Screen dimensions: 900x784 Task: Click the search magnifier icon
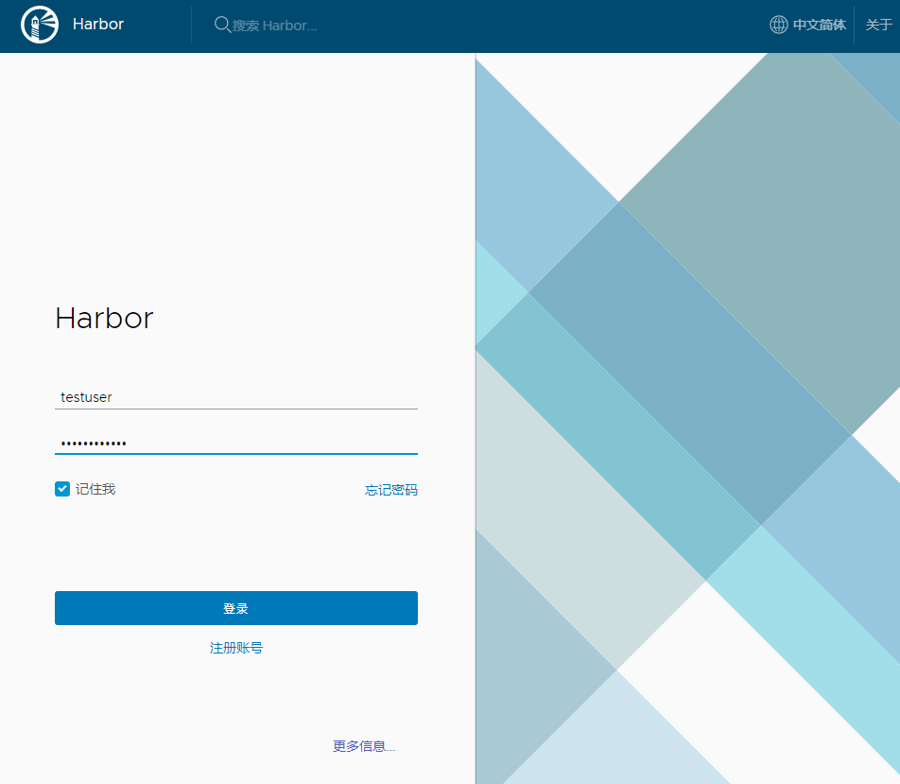point(222,25)
